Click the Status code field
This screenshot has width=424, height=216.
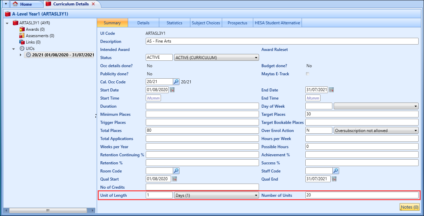tap(159, 57)
